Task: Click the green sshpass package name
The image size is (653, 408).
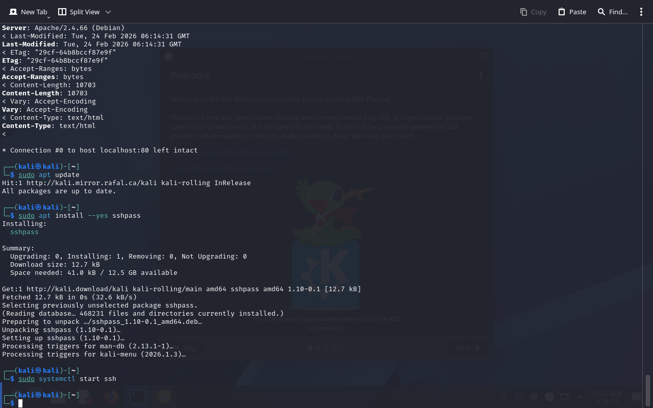Action: (x=24, y=232)
